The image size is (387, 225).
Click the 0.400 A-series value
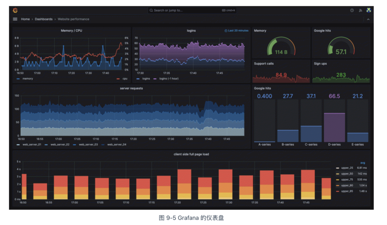pos(265,96)
